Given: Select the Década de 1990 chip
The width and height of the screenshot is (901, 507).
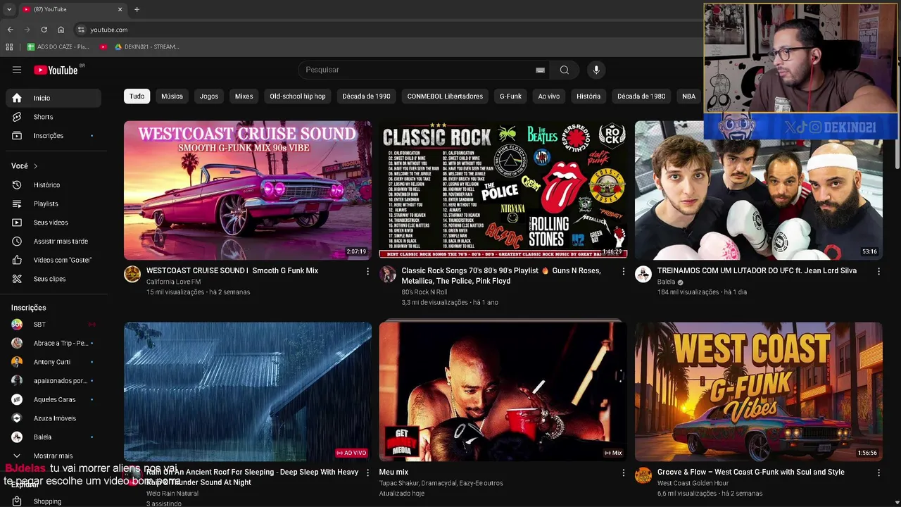Looking at the screenshot, I should (366, 96).
